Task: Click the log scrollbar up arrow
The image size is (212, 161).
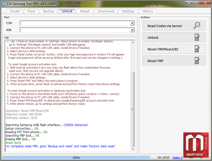Action: coord(133,43)
